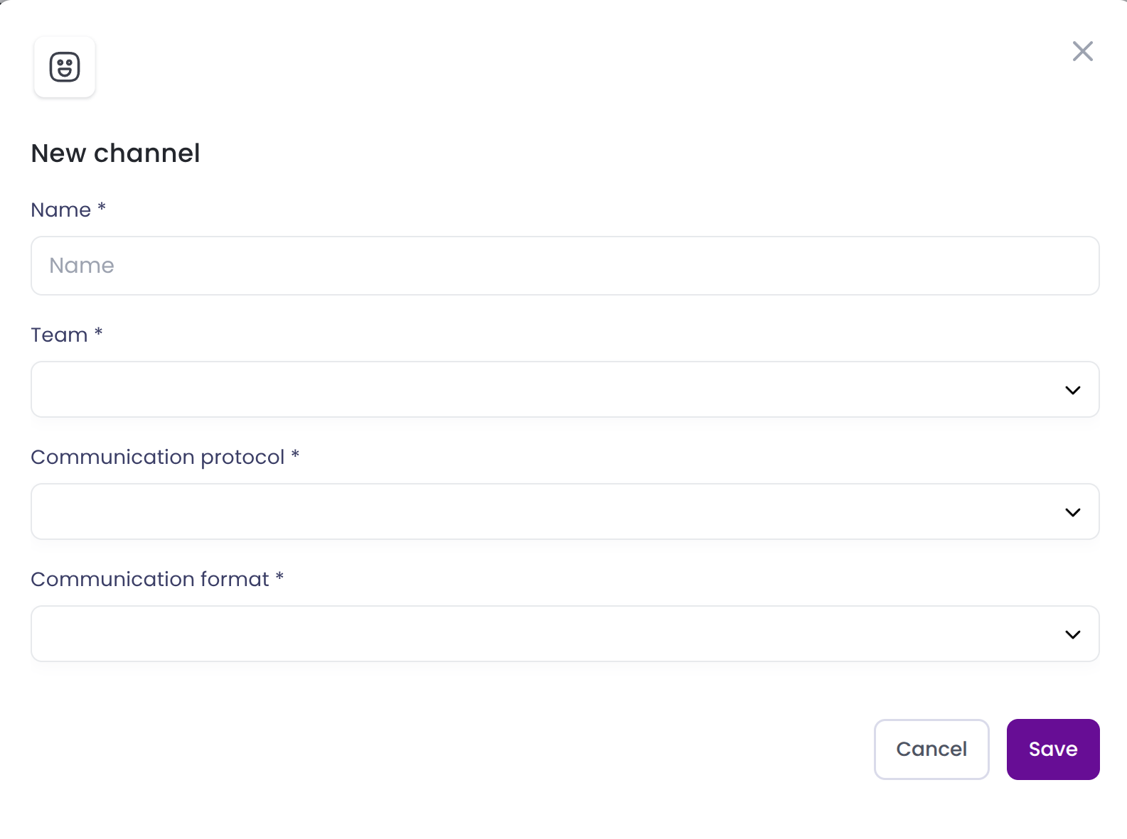Screen dimensions: 1127x839
Task: Open the Communication format dropdown field
Action: click(x=540, y=634)
